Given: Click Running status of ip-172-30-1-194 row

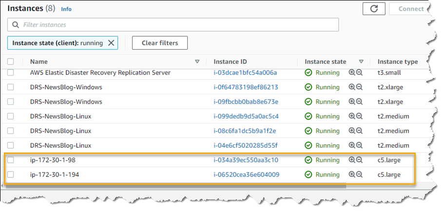Looking at the screenshot, I should point(322,174).
